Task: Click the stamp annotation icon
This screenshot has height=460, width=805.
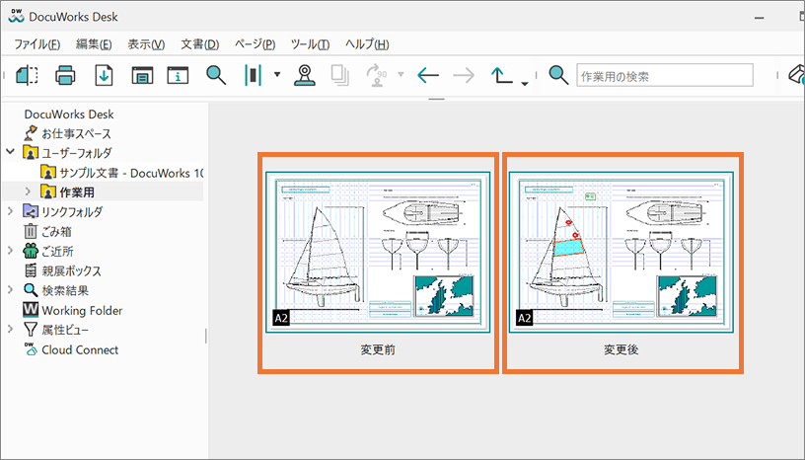Action: pyautogui.click(x=305, y=75)
